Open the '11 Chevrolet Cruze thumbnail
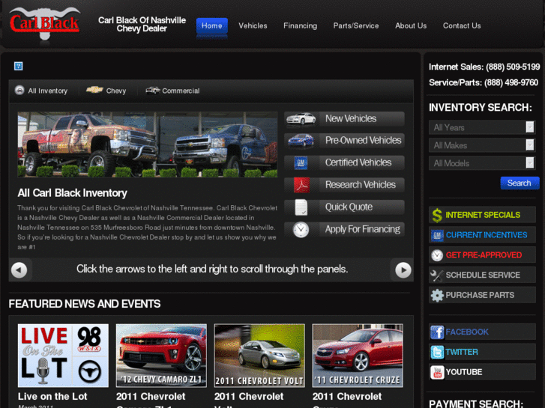 click(x=358, y=356)
